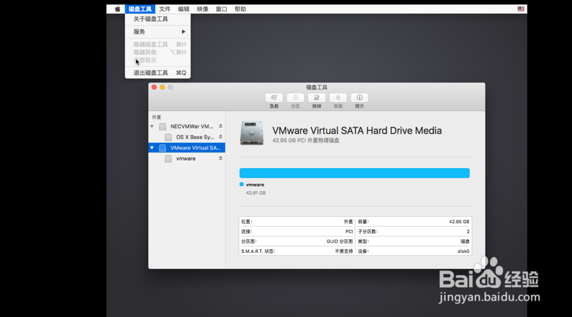Open the 窗口 menu

pos(221,9)
